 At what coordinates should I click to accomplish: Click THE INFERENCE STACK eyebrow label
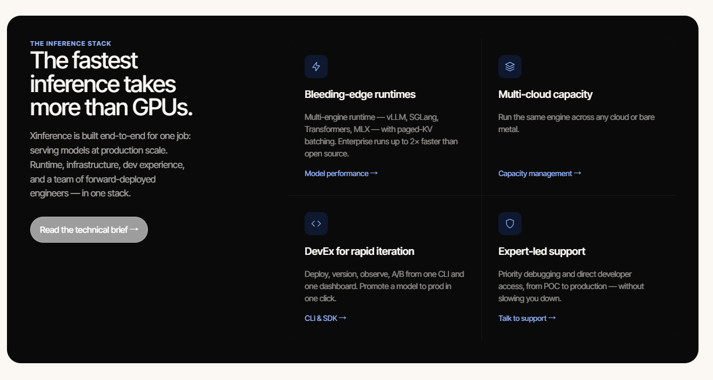click(x=71, y=43)
